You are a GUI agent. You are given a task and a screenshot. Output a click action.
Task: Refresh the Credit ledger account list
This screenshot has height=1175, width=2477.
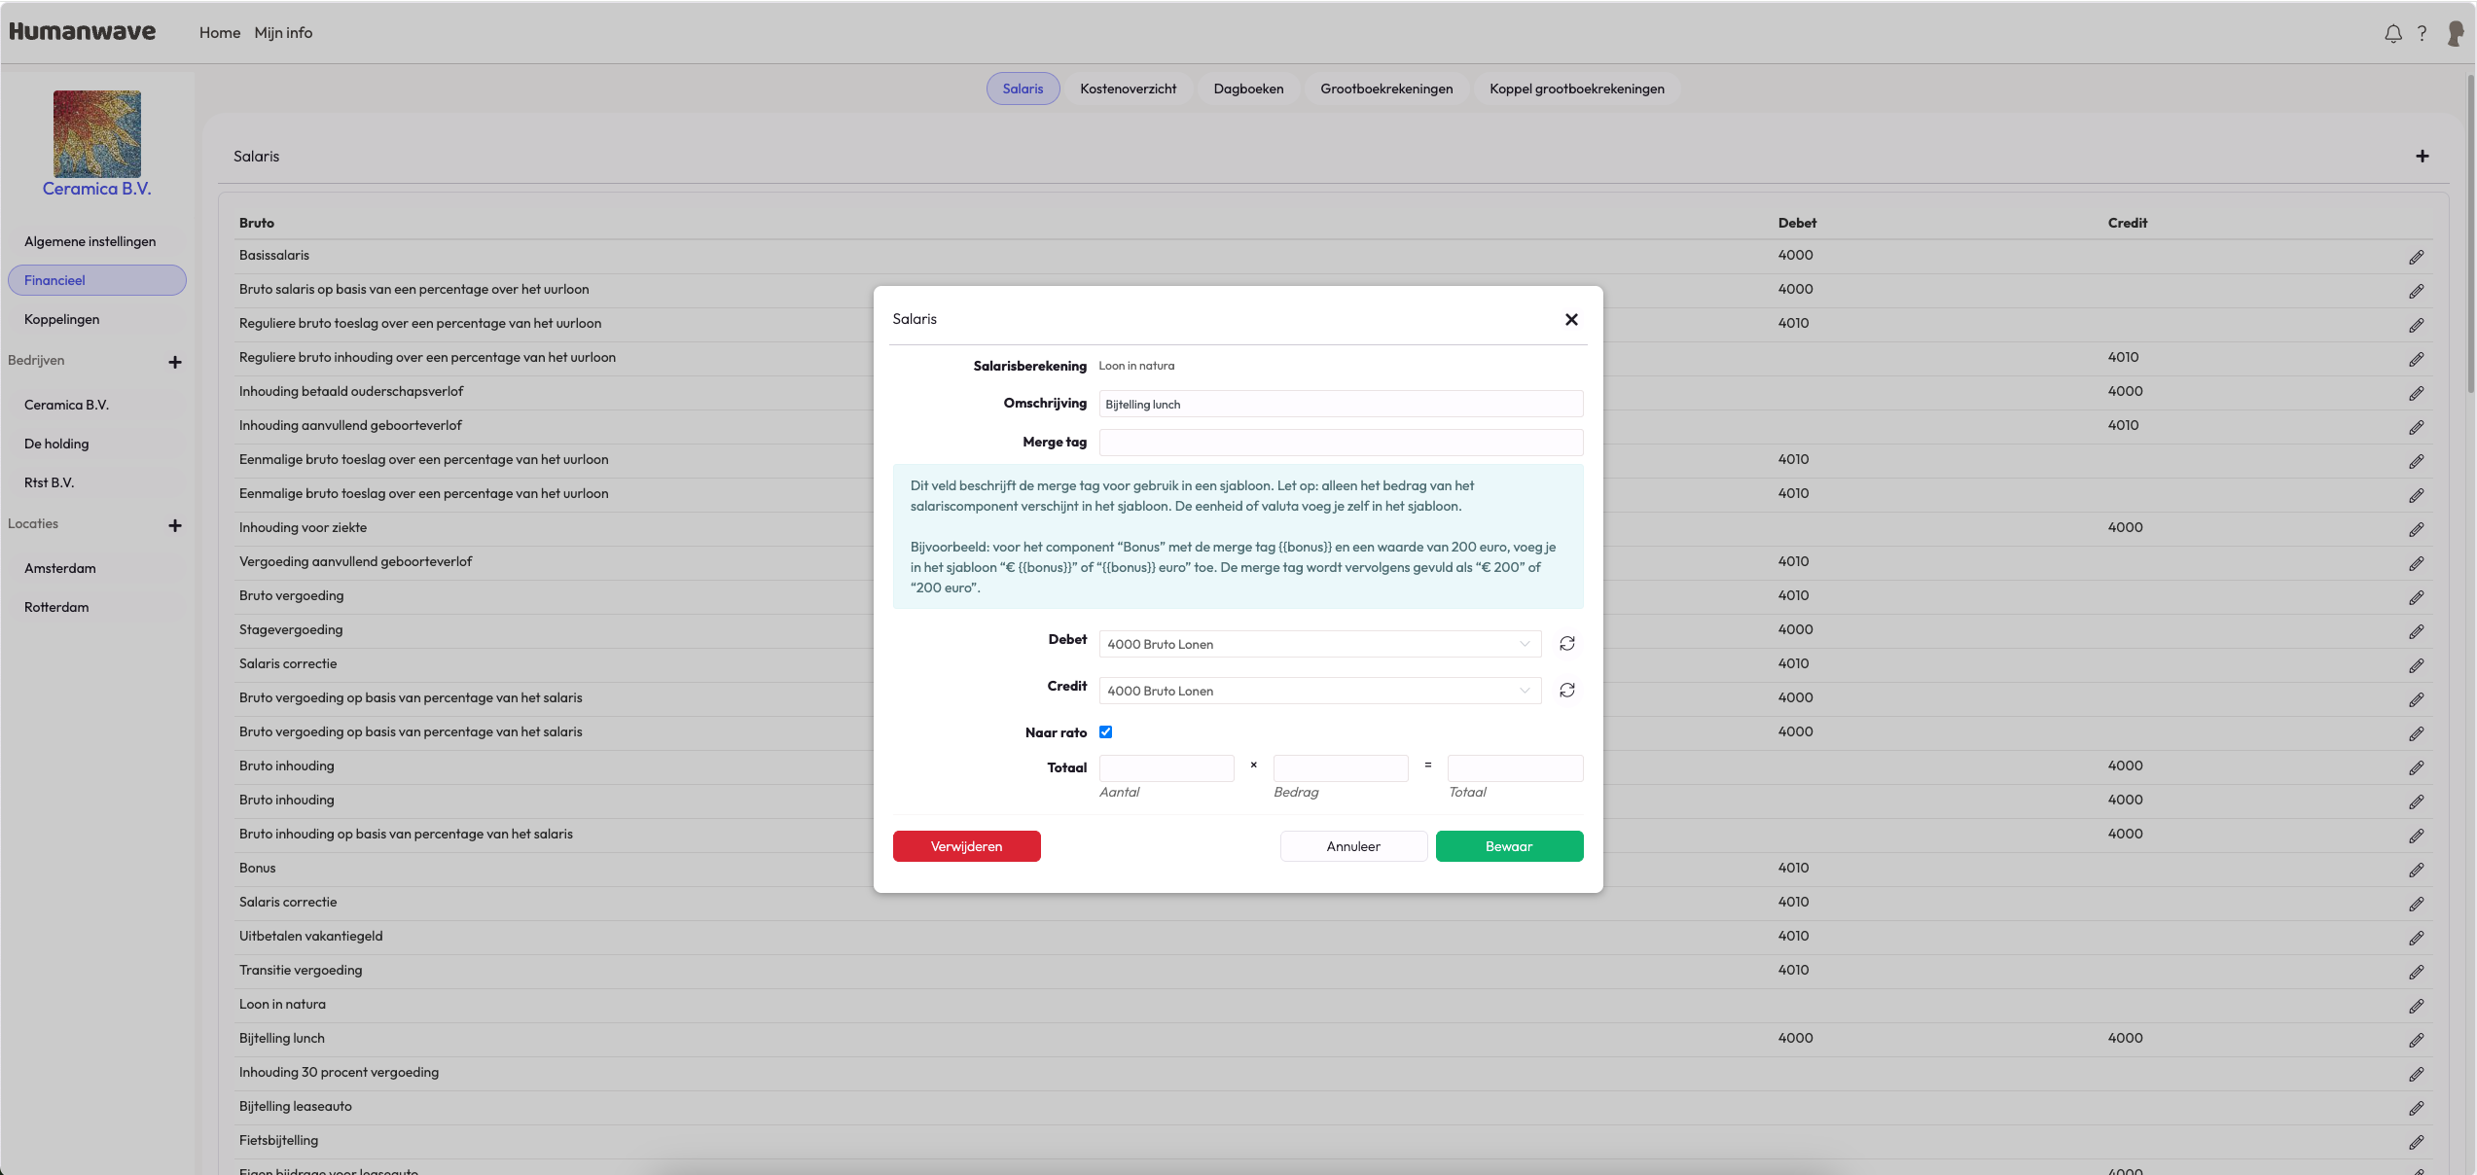pos(1566,691)
